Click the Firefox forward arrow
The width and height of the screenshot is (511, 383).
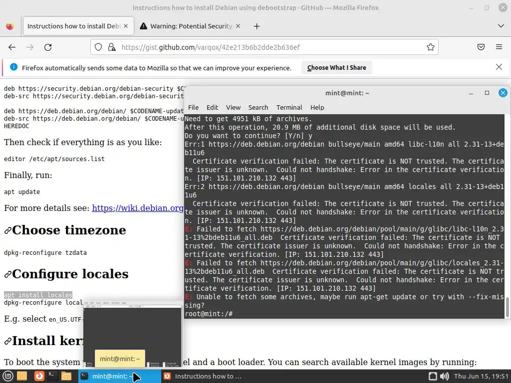click(x=30, y=47)
